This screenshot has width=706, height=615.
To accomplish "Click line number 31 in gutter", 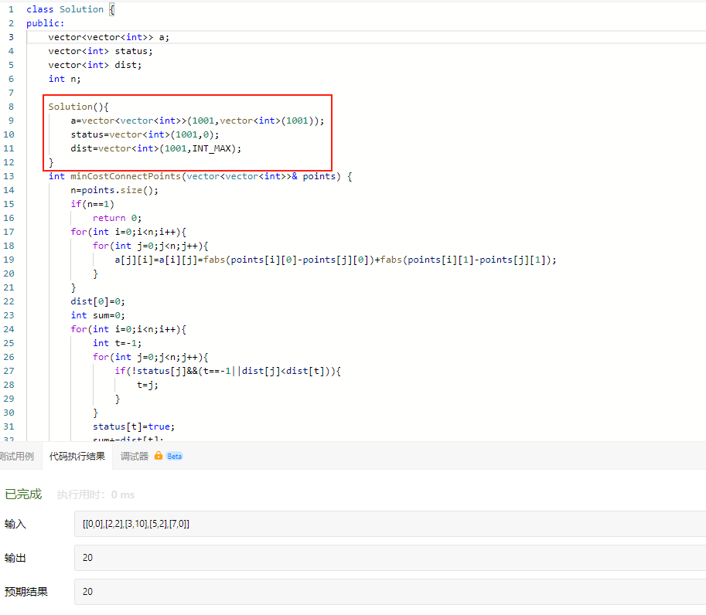I will 9,426.
